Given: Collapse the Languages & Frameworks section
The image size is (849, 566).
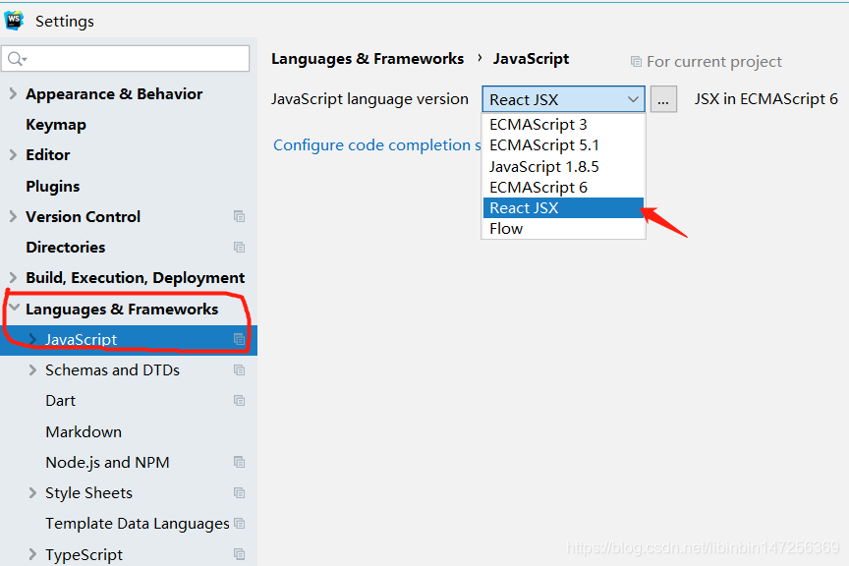Looking at the screenshot, I should coord(14,309).
